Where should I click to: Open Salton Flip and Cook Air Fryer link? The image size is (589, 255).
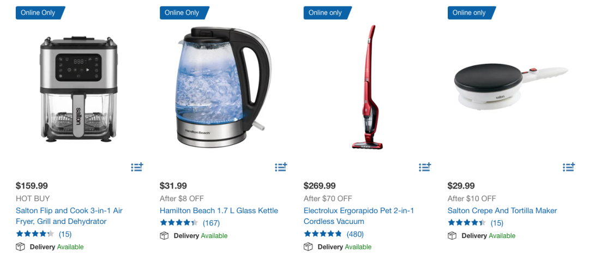pyautogui.click(x=69, y=216)
